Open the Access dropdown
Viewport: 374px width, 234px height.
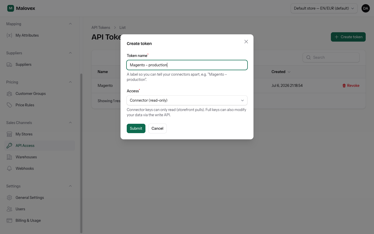click(187, 100)
